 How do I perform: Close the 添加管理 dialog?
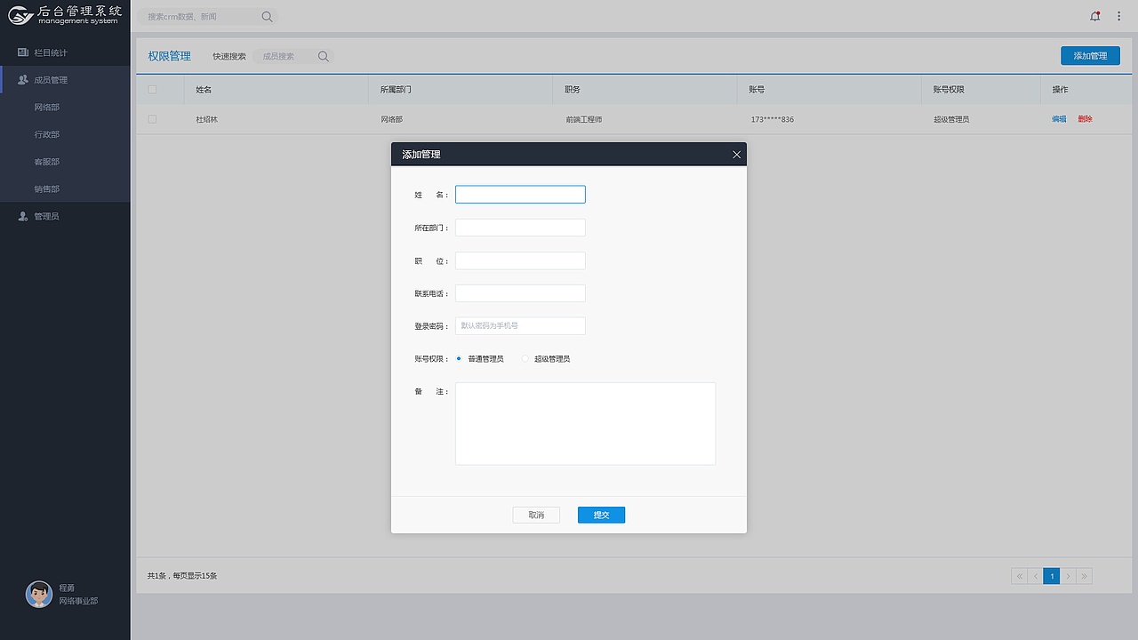pos(736,155)
